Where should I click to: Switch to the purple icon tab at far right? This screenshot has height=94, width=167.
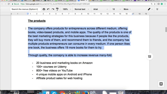[150, 1]
